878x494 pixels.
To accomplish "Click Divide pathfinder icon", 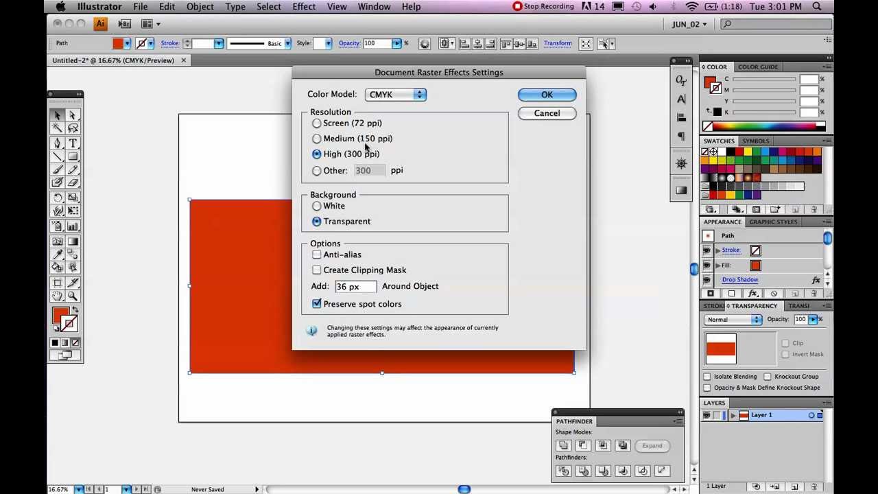I will tap(563, 471).
